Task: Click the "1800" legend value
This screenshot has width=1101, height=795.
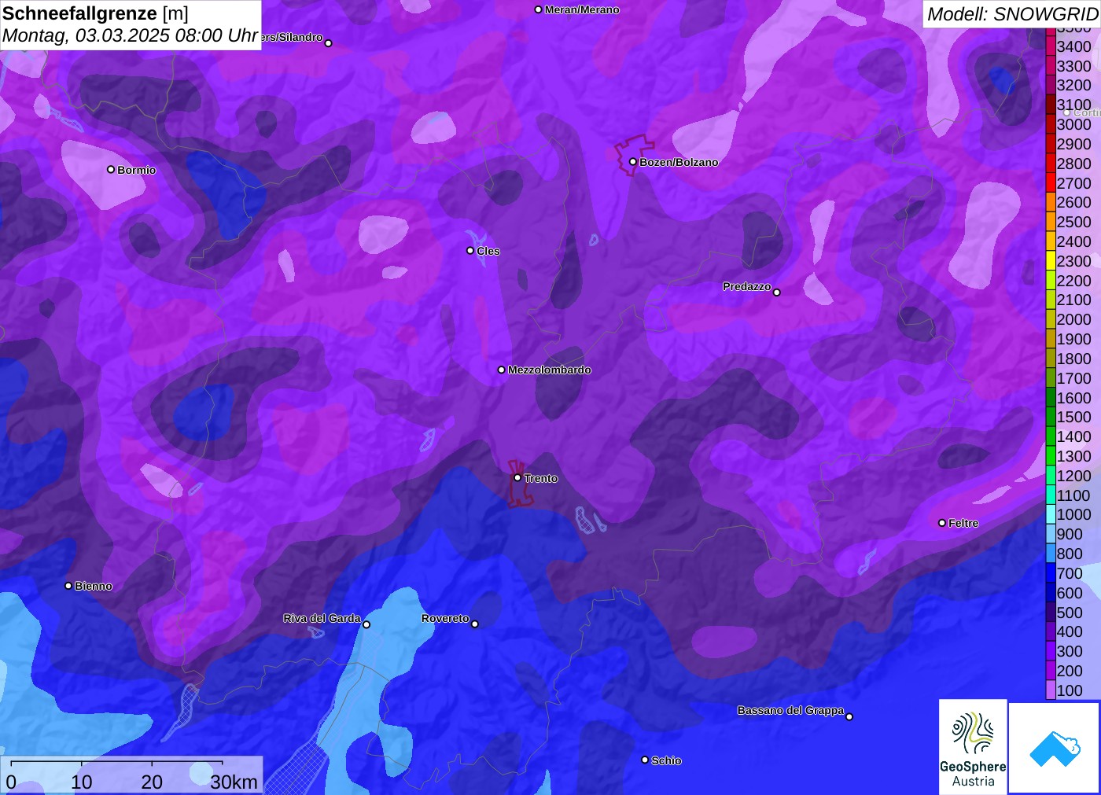Action: click(1074, 359)
